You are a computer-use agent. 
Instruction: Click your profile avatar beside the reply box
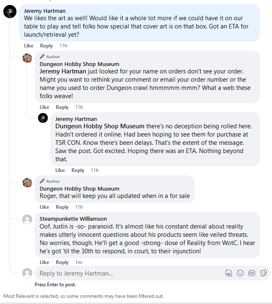tap(27, 273)
